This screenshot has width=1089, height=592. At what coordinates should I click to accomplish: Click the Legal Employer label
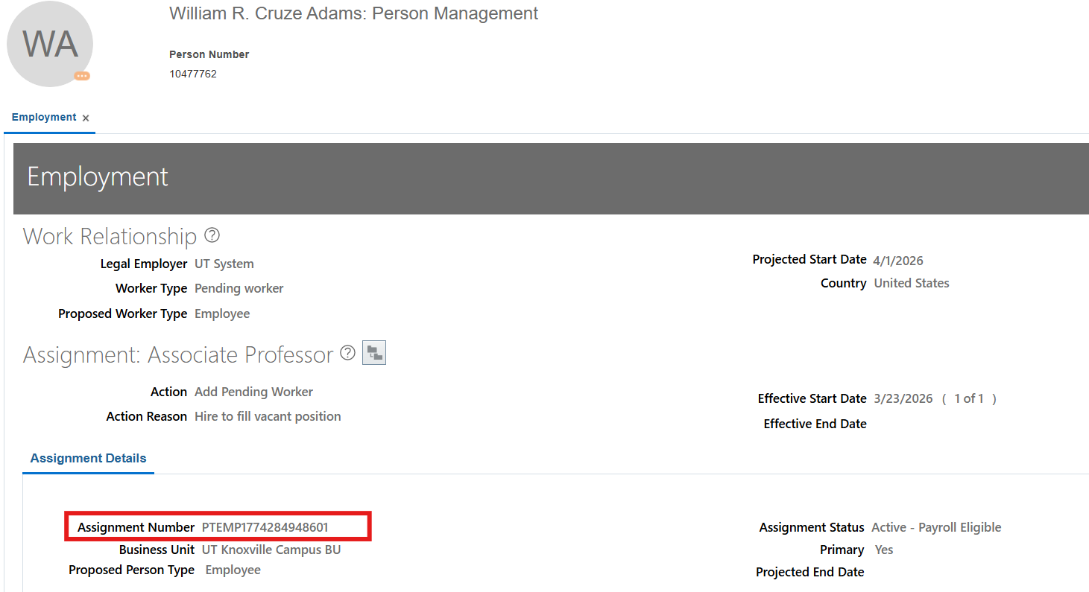point(144,264)
